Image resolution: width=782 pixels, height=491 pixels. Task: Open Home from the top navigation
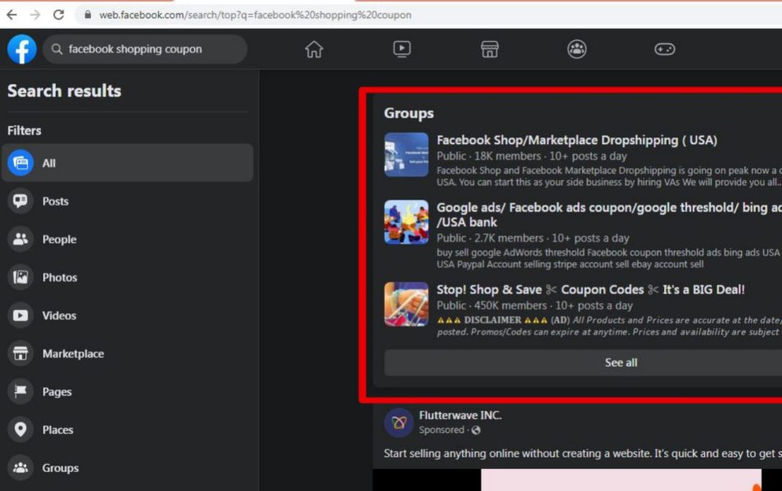click(x=314, y=49)
